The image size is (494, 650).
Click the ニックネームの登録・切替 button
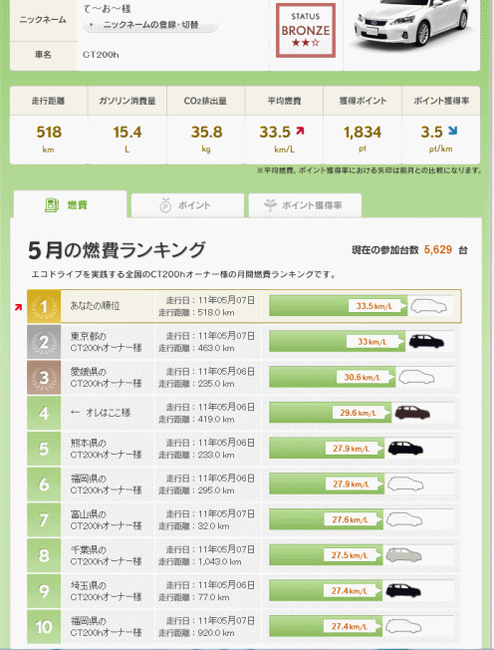click(x=150, y=25)
